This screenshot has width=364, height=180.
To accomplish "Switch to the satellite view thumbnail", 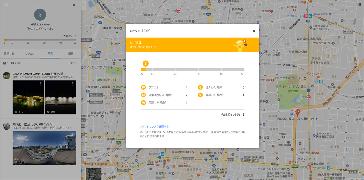I will click(93, 174).
